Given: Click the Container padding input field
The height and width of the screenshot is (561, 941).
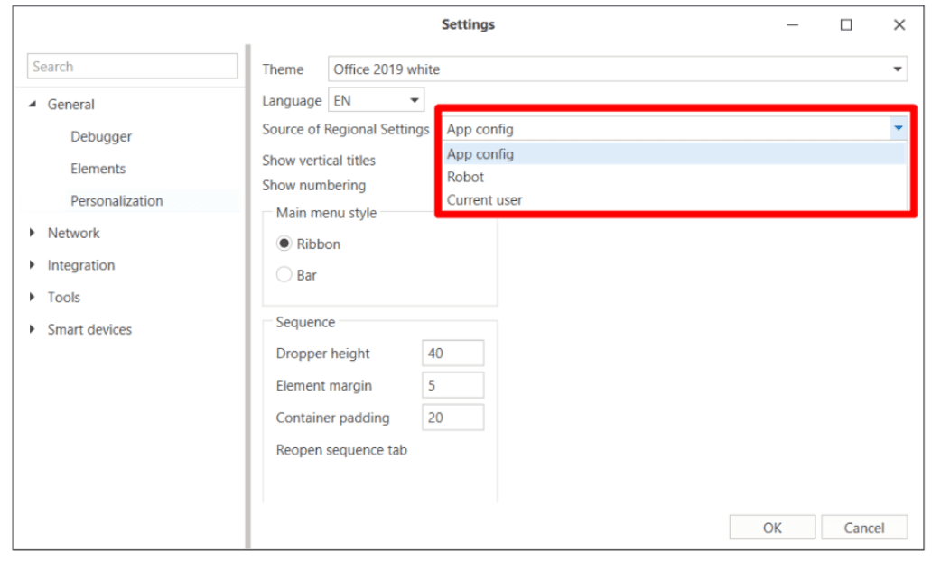Looking at the screenshot, I should click(452, 418).
